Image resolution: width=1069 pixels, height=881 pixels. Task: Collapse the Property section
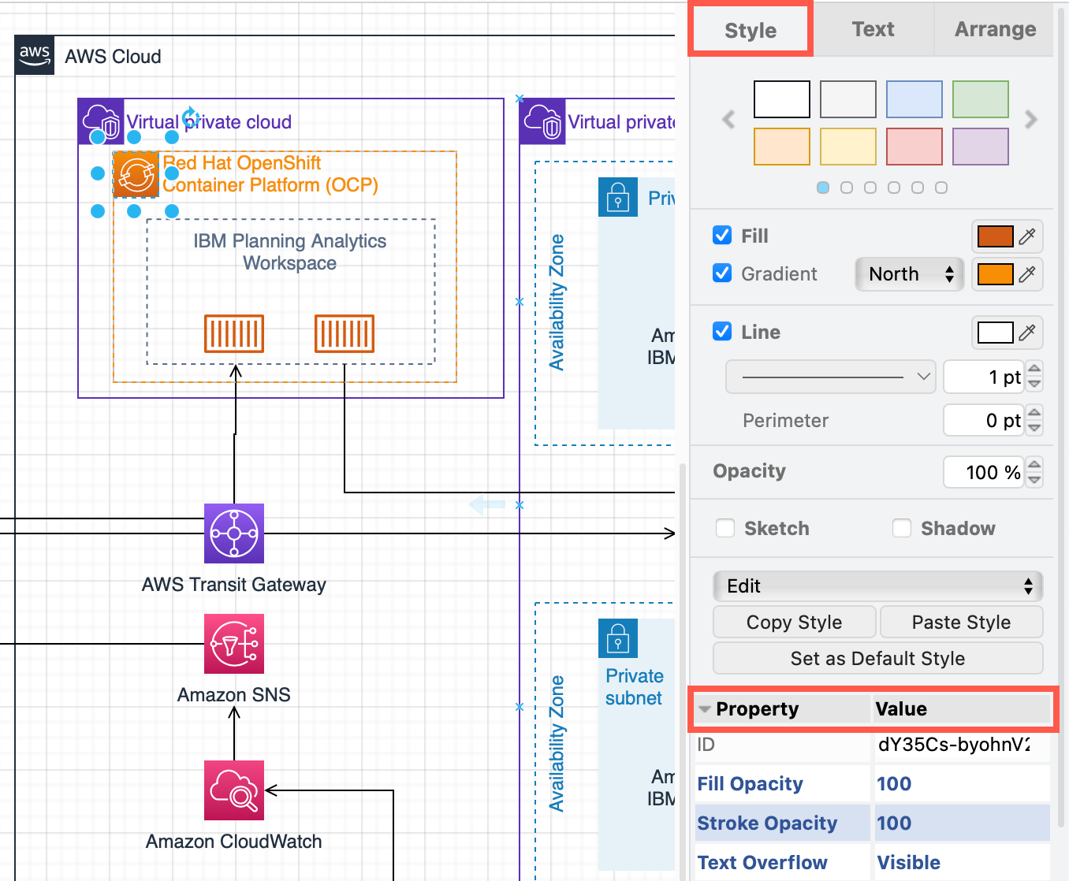[x=705, y=709]
